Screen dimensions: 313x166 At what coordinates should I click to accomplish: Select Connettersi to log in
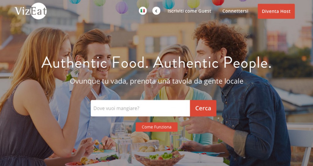coord(235,11)
